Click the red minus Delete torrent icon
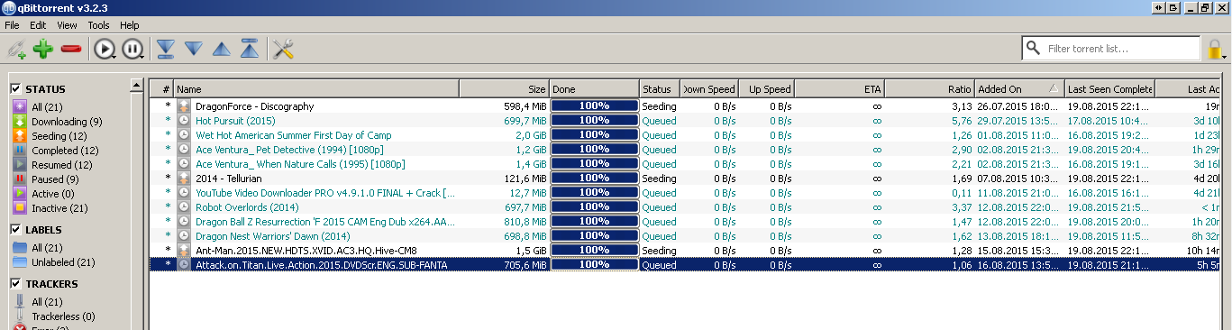Screen dimensions: 1232x330 click(x=70, y=50)
